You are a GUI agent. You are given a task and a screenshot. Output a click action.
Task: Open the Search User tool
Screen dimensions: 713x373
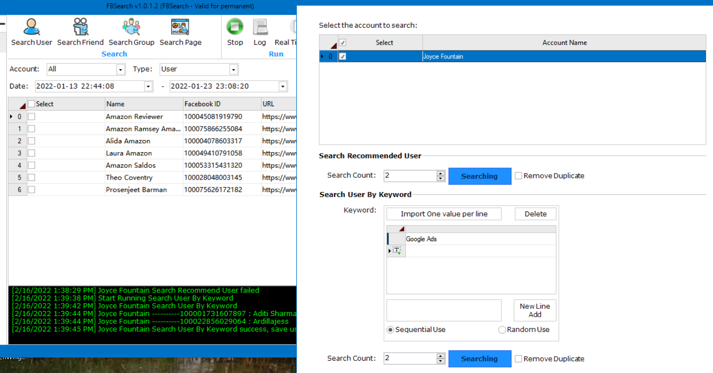click(x=31, y=32)
